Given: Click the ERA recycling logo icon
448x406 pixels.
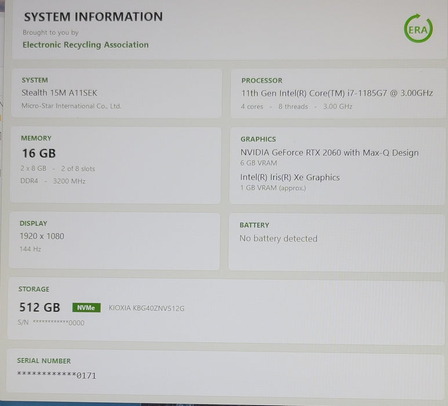Looking at the screenshot, I should coord(418,28).
